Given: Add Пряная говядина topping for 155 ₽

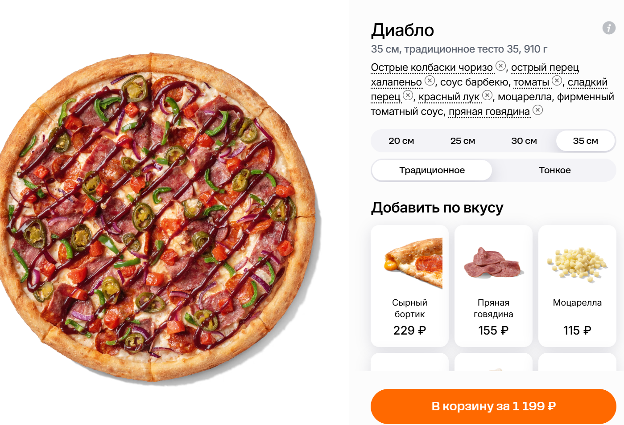Looking at the screenshot, I should (493, 286).
